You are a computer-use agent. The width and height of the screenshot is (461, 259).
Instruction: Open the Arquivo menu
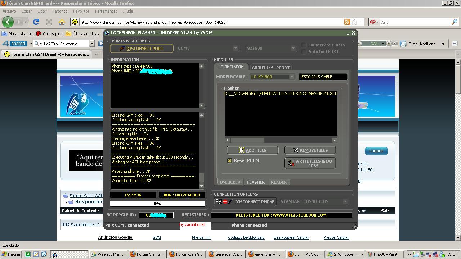[9, 11]
